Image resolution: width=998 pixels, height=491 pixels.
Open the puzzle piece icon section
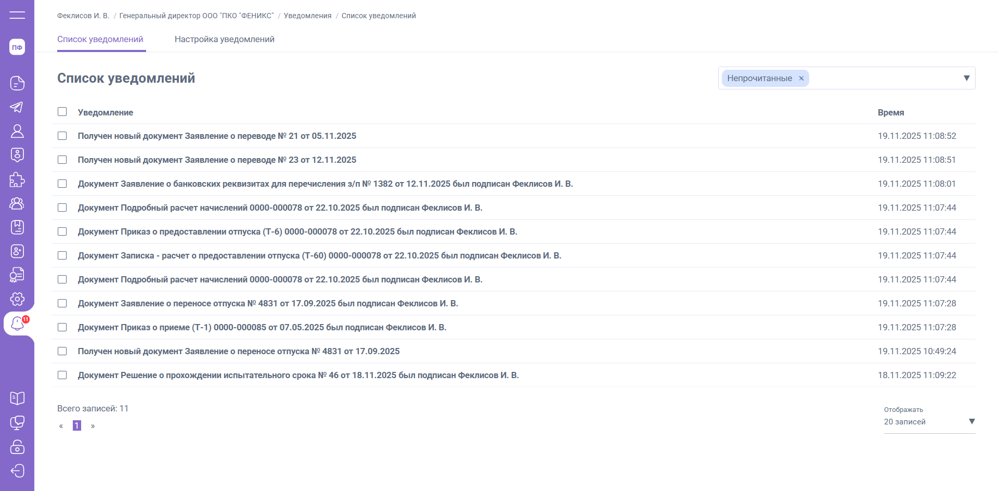click(17, 179)
